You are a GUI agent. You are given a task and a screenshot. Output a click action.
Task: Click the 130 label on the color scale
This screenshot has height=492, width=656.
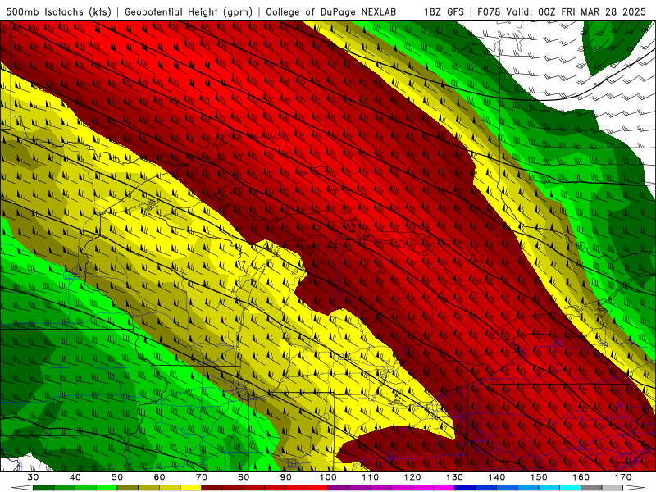[454, 477]
